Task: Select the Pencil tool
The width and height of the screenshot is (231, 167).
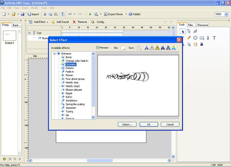Action: 189,38
